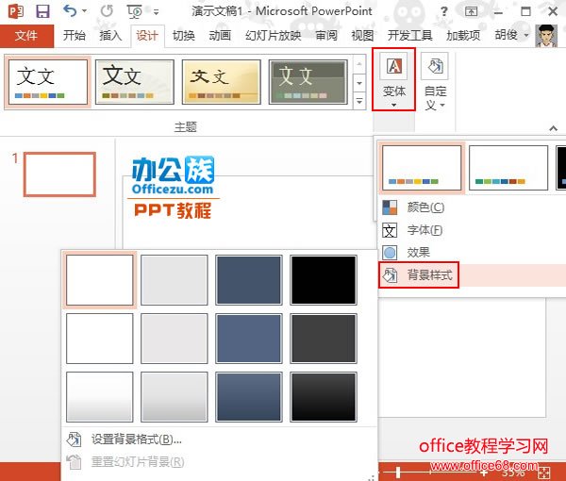Expand the full themes gallery
Screen dimensions: 566x481
(x=359, y=101)
